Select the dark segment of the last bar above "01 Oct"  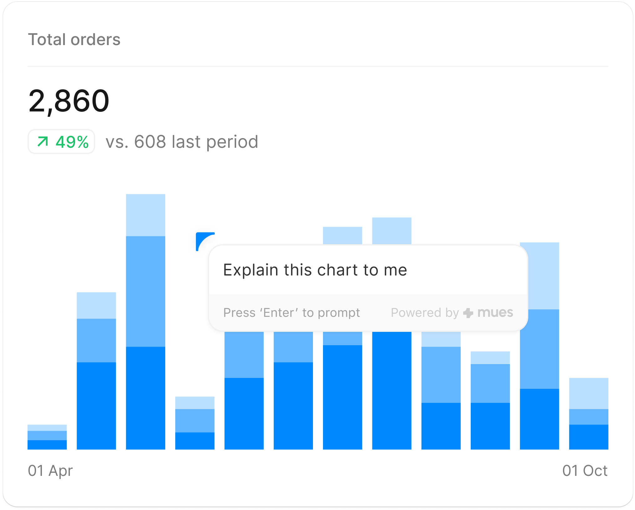click(x=588, y=437)
